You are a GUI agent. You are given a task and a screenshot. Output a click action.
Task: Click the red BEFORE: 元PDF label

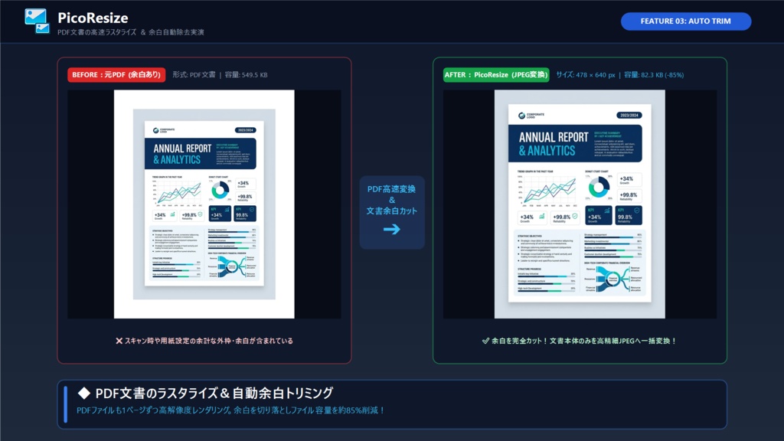[116, 74]
